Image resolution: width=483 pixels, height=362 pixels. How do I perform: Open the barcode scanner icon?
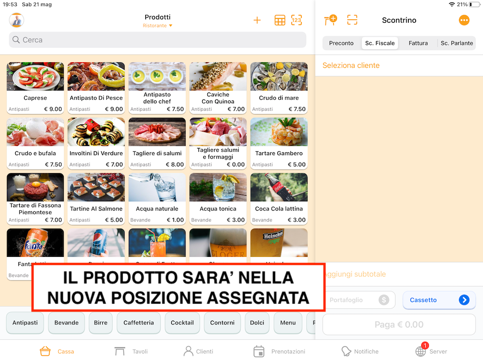(352, 20)
